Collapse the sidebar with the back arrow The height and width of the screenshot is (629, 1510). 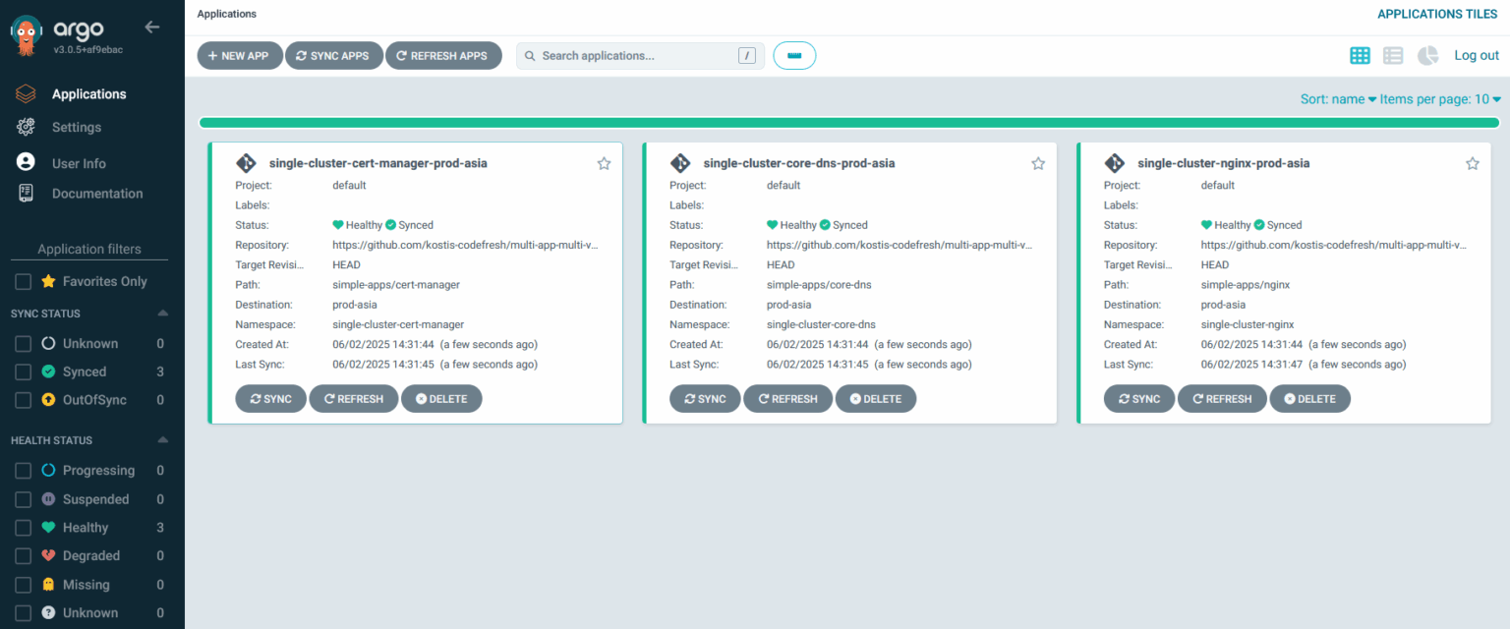[x=151, y=28]
